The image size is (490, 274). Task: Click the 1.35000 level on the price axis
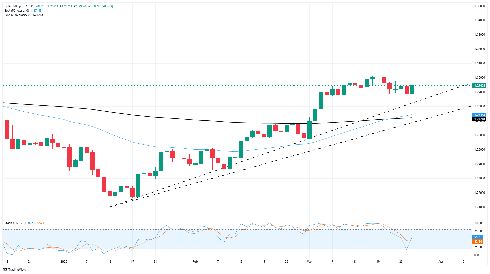click(479, 6)
